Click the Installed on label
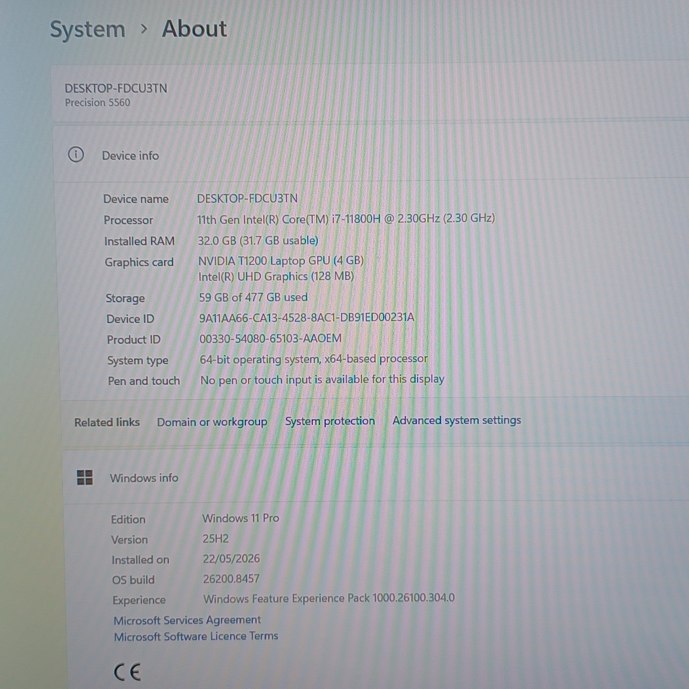This screenshot has width=689, height=689. point(141,560)
